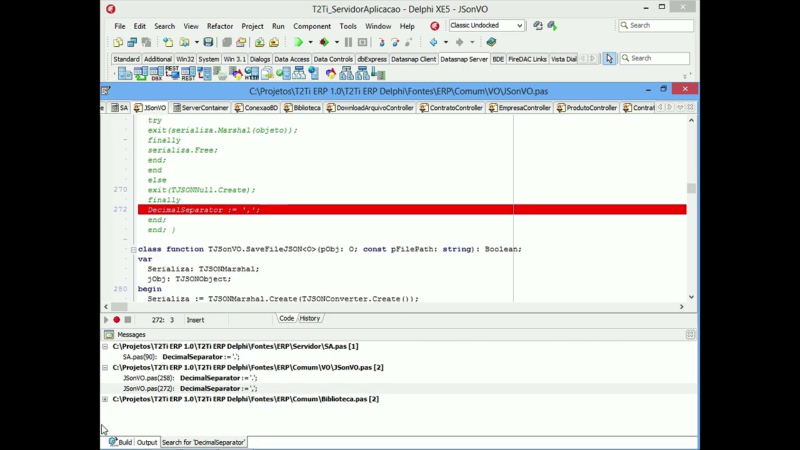Click the Pause debugger icon
The image size is (800, 450).
point(348,42)
